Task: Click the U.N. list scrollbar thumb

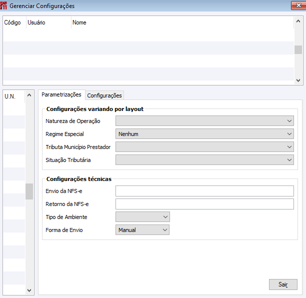Action: [x=29, y=191]
